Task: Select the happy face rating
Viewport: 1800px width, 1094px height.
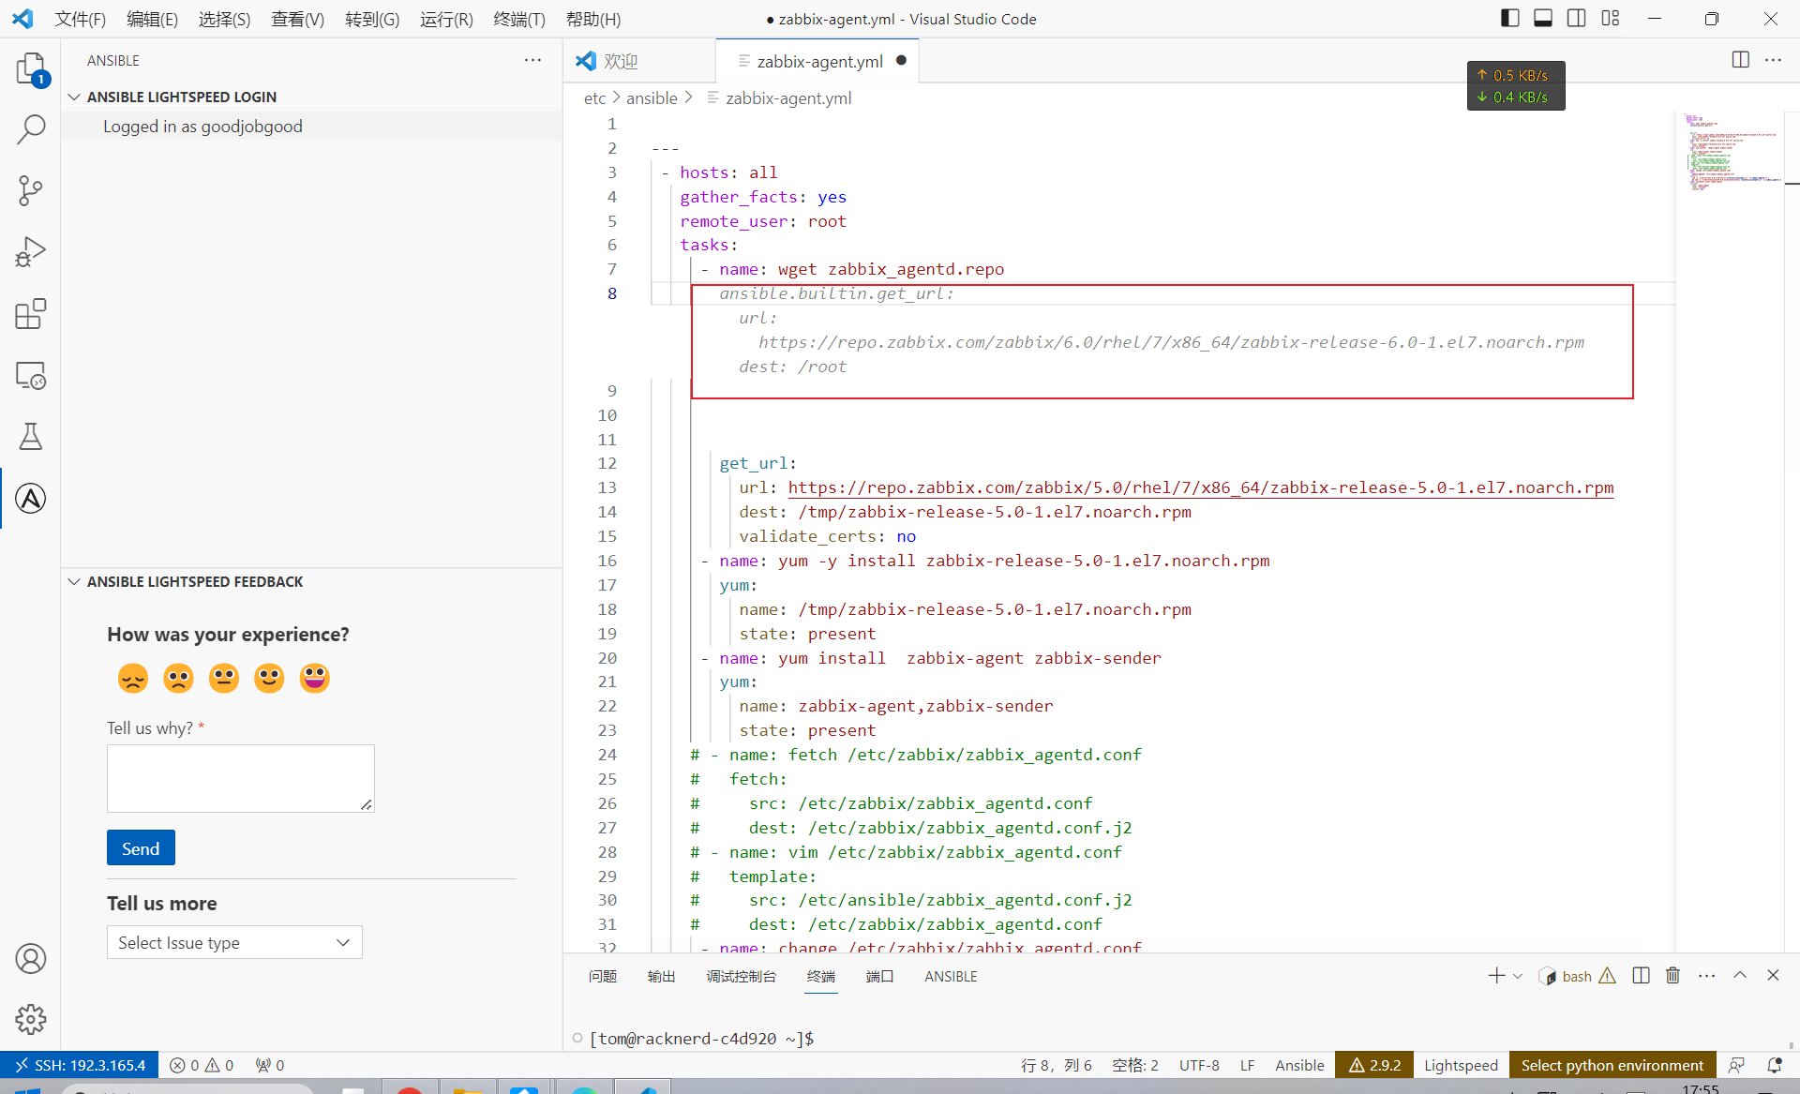Action: (x=269, y=678)
